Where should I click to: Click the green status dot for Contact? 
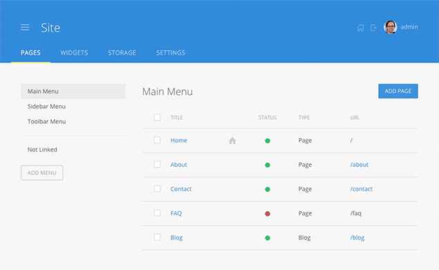click(x=268, y=190)
